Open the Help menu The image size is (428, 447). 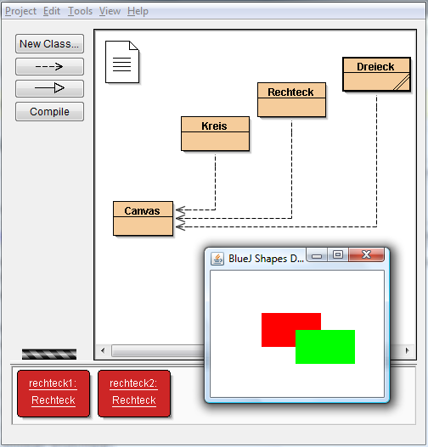coord(138,11)
